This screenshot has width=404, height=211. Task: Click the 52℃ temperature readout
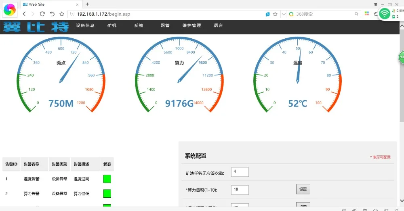click(x=298, y=103)
